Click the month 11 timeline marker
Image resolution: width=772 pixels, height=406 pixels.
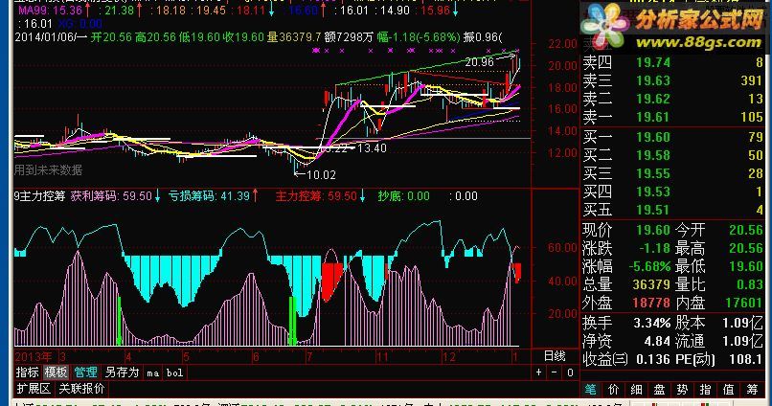point(382,357)
